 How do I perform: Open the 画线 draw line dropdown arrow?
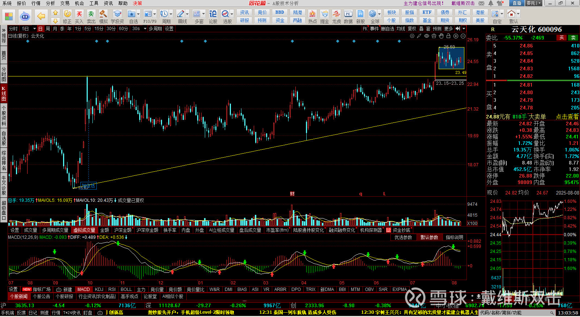(187, 14)
